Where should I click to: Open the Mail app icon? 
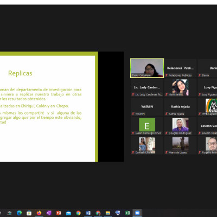(68, 213)
